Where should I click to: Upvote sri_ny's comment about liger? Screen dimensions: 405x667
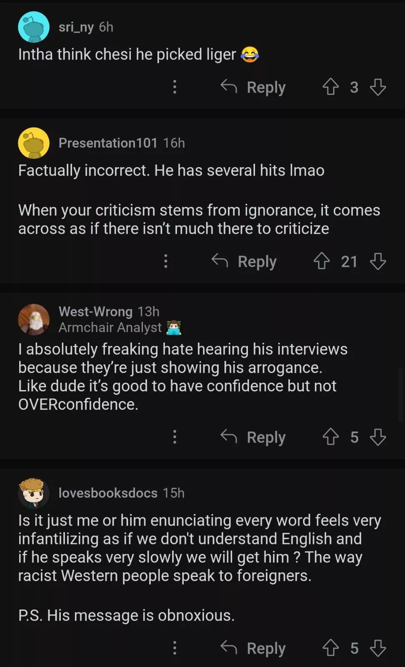coord(331,87)
